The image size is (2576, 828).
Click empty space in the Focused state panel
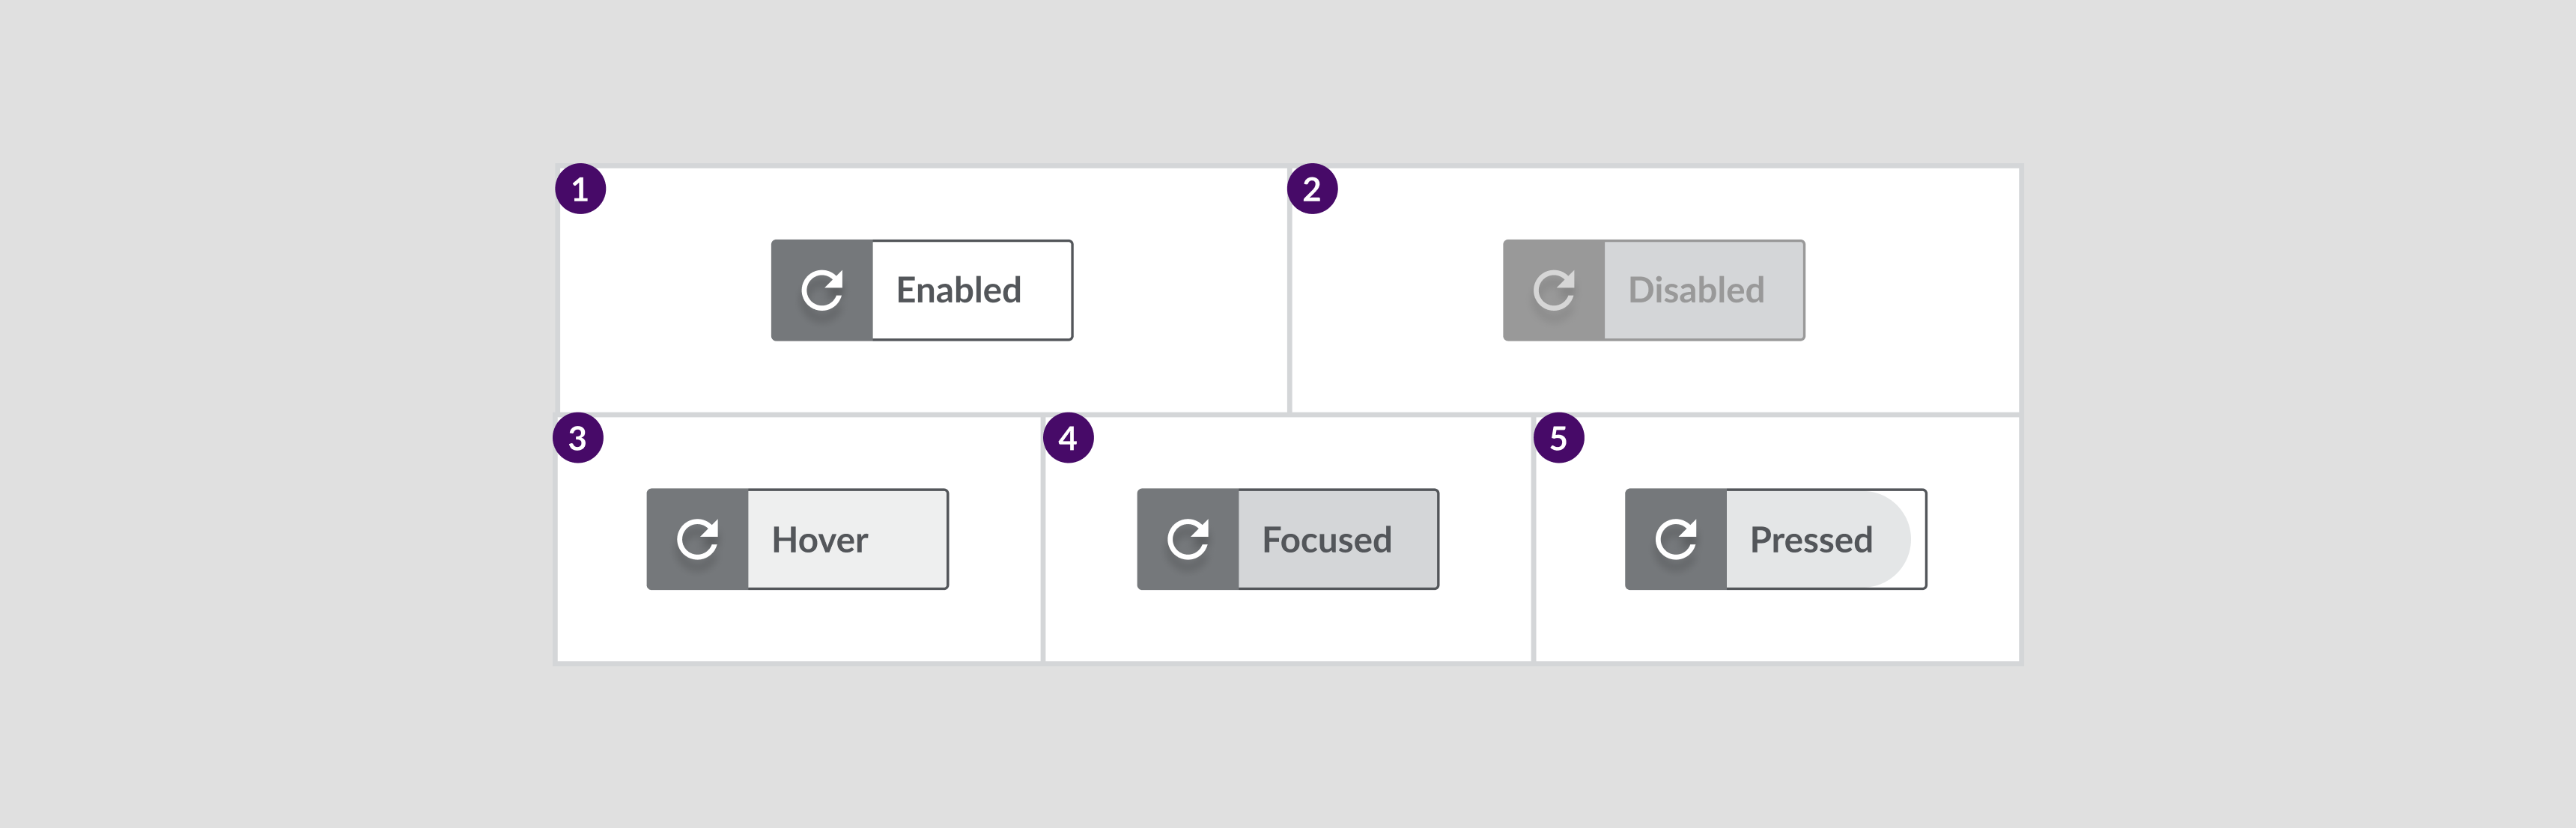1290,625
